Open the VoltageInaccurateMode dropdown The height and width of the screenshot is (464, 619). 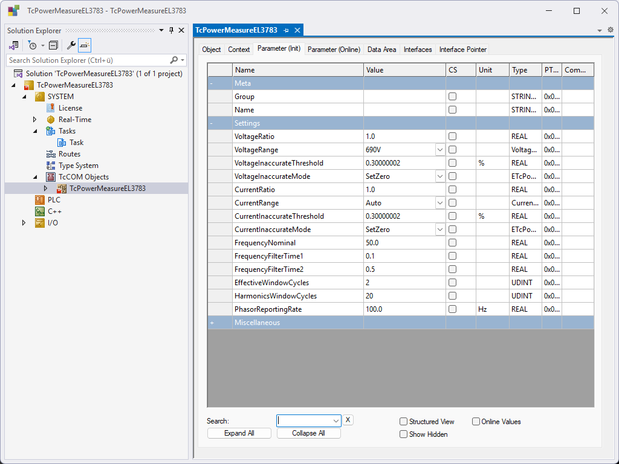pos(440,176)
